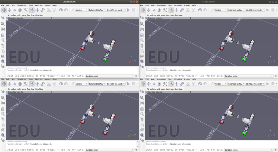Screen dimensions: 278x152
Task: Click assemble icon in top-right window
Action: tap(188, 10)
